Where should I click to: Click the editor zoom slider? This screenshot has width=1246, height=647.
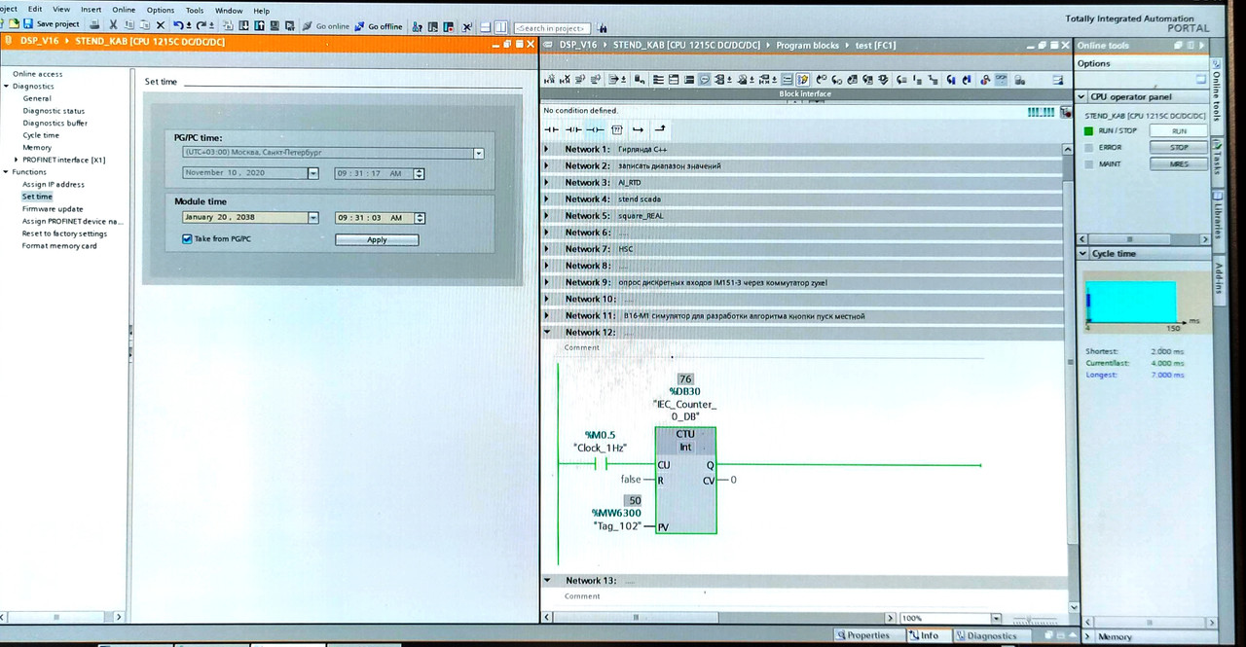point(1034,619)
